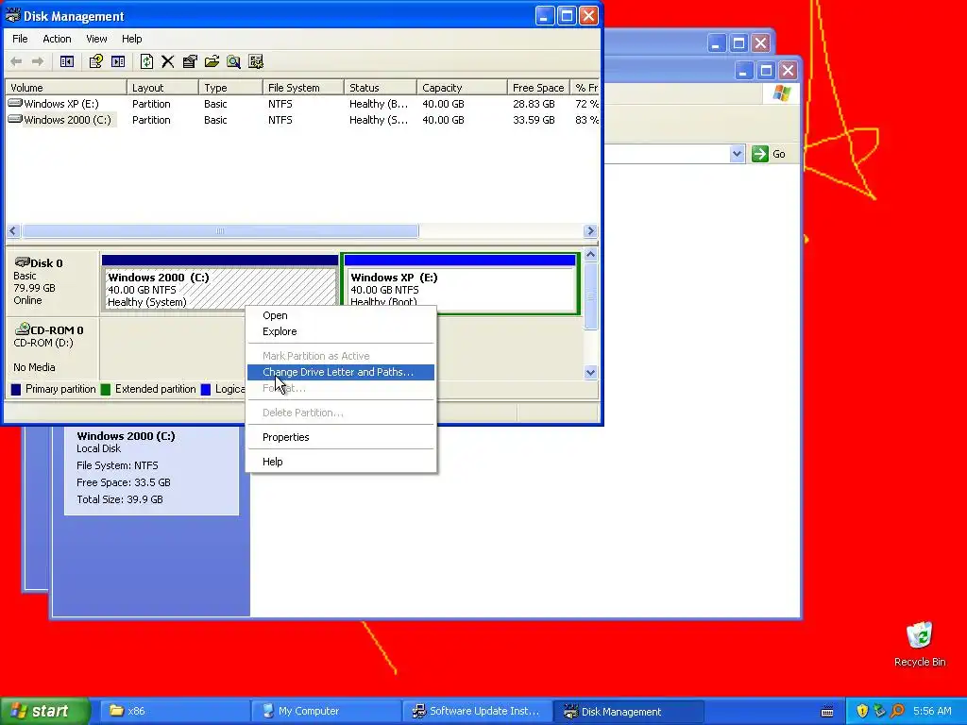The image size is (967, 725).
Task: Click the "Healthy (B..." status cell
Action: coord(379,104)
